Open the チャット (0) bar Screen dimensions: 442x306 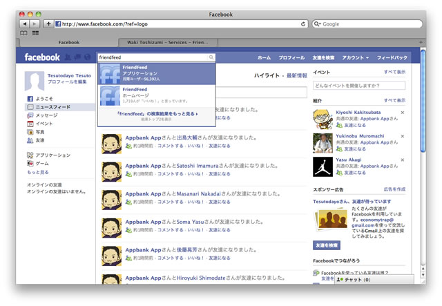[374, 280]
